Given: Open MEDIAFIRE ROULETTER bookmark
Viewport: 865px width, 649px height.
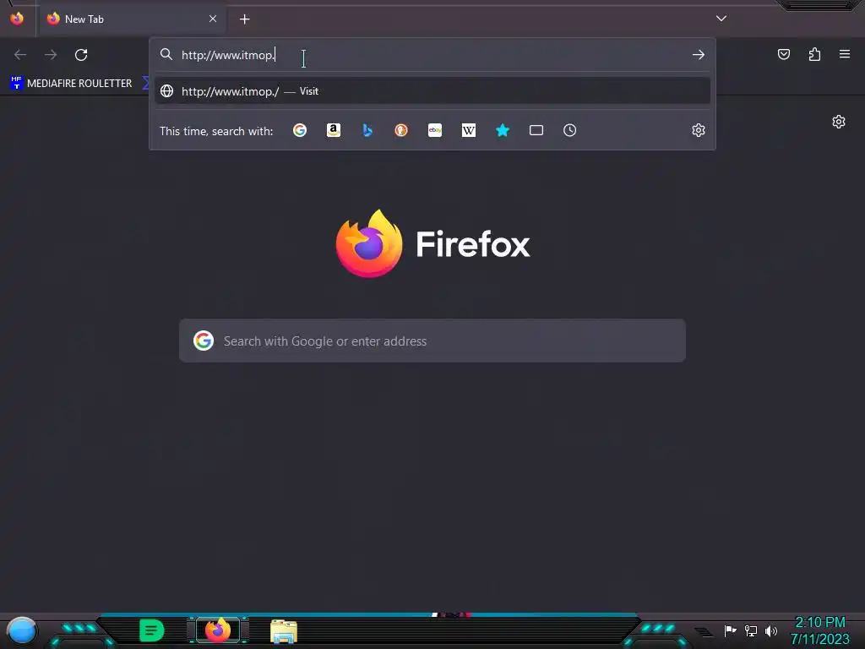Looking at the screenshot, I should point(72,84).
